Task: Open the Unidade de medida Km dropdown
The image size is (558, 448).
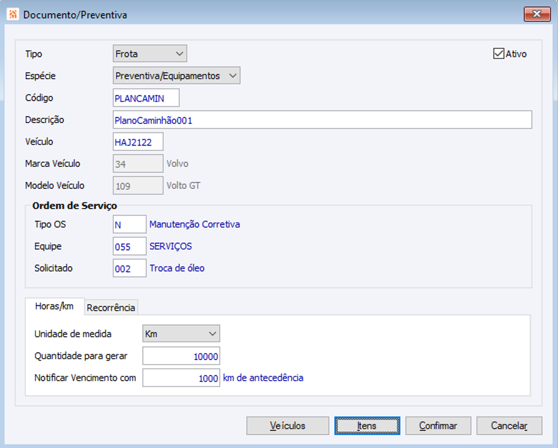Action: point(181,334)
